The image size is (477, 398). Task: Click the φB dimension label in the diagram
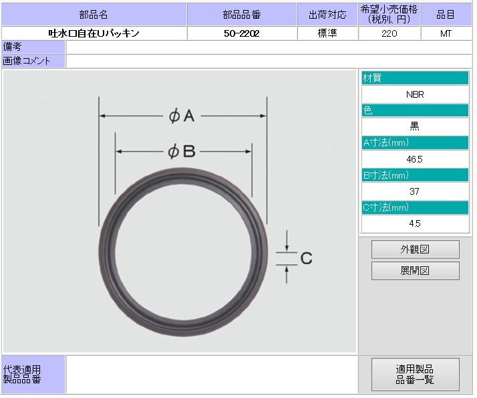pyautogui.click(x=181, y=152)
